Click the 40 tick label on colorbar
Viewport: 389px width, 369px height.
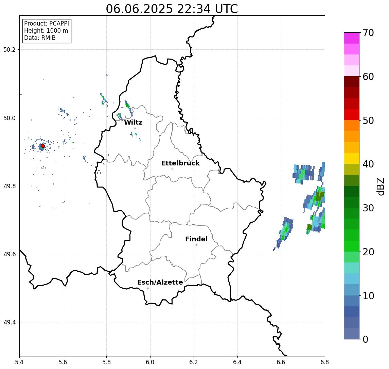(368, 164)
